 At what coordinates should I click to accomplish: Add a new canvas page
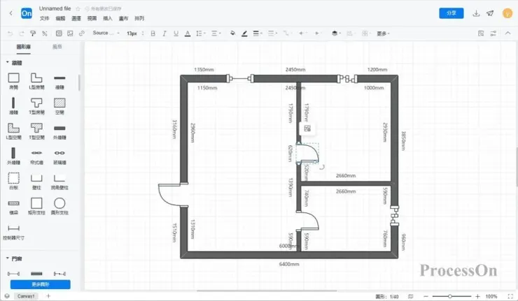click(48, 296)
